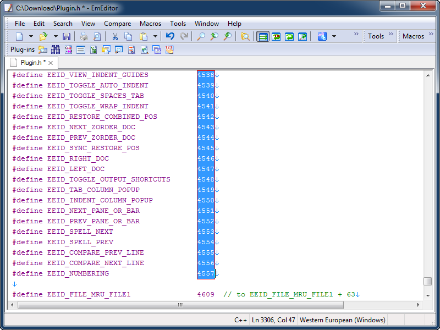The image size is (440, 330).
Task: Create a new file with the New icon
Action: (x=19, y=36)
